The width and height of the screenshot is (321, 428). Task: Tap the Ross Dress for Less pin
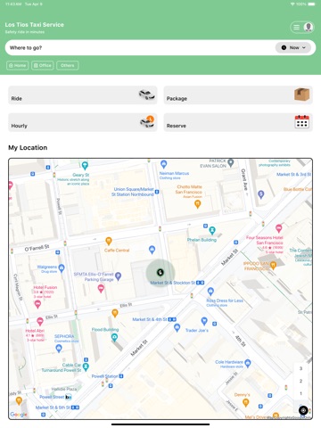[x=210, y=292]
